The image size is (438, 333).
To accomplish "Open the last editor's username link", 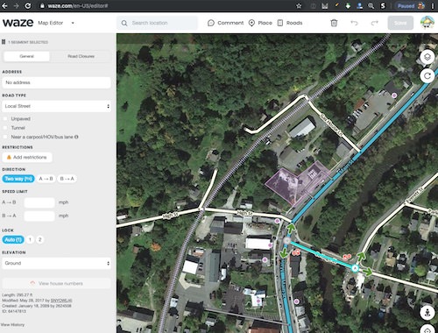I will tap(61, 301).
